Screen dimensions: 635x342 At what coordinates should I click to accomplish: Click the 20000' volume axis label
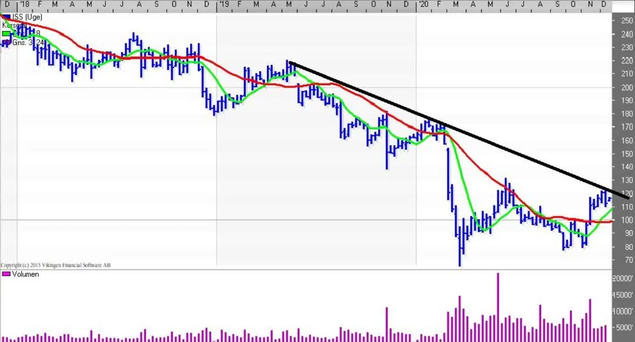[x=623, y=279]
